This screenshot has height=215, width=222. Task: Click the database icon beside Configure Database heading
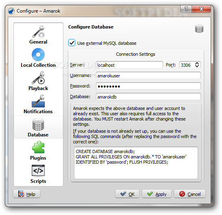point(199,29)
